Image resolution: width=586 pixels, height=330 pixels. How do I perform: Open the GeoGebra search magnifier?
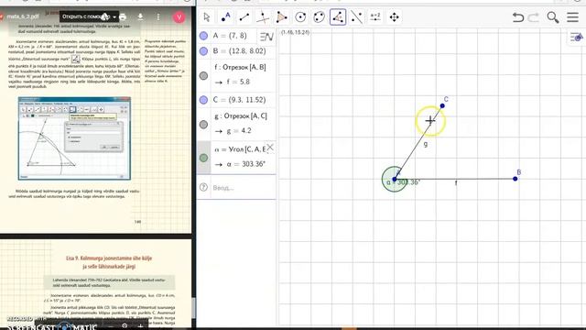(553, 17)
